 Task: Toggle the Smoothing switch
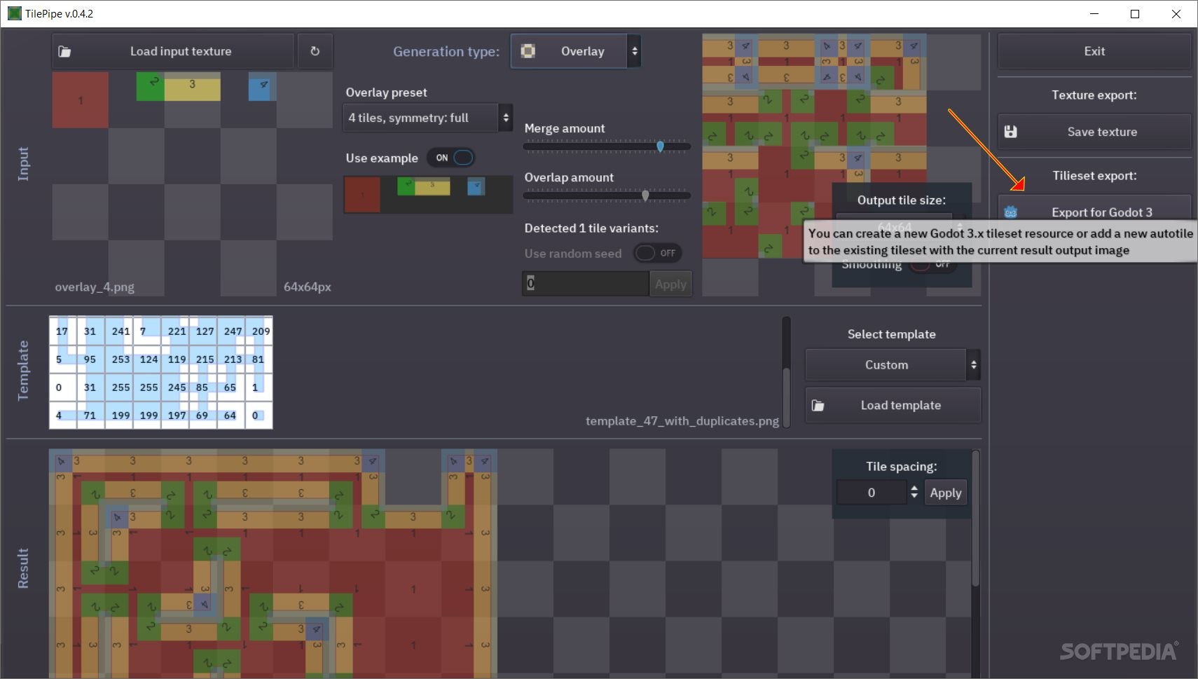(x=932, y=264)
